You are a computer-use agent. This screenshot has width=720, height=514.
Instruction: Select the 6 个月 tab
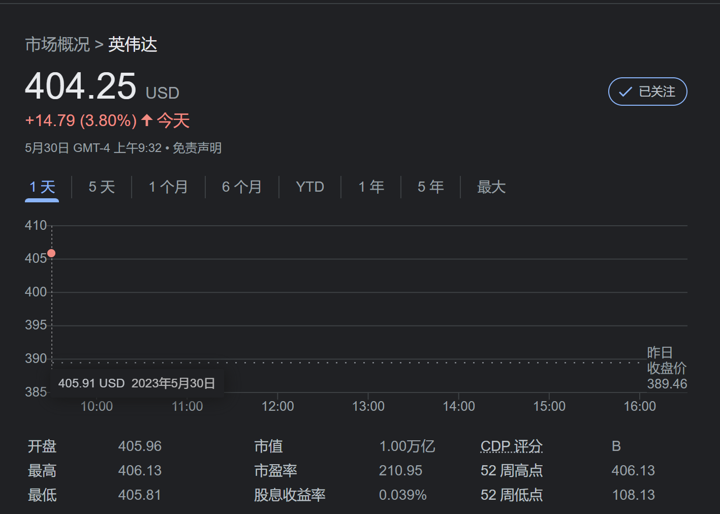pyautogui.click(x=242, y=187)
